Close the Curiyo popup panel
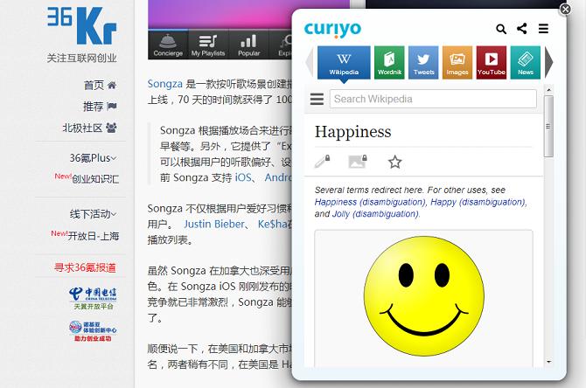 [x=565, y=9]
